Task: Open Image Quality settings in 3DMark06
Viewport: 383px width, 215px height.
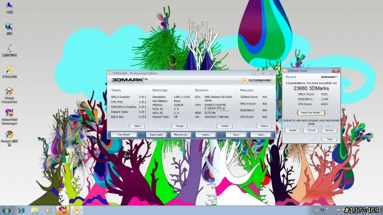Action: 156,134
